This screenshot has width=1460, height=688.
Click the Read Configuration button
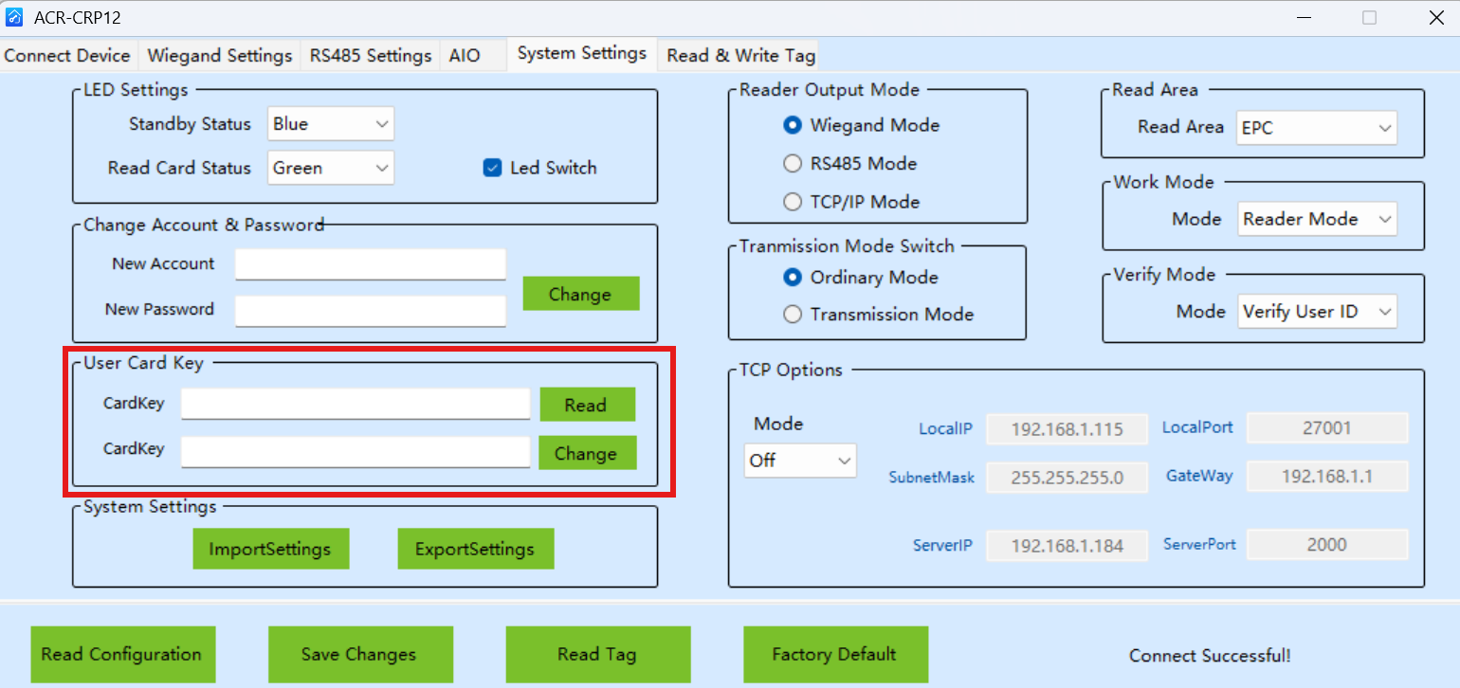[x=122, y=655]
